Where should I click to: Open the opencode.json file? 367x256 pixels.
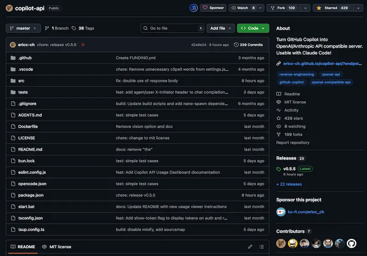pyautogui.click(x=32, y=184)
